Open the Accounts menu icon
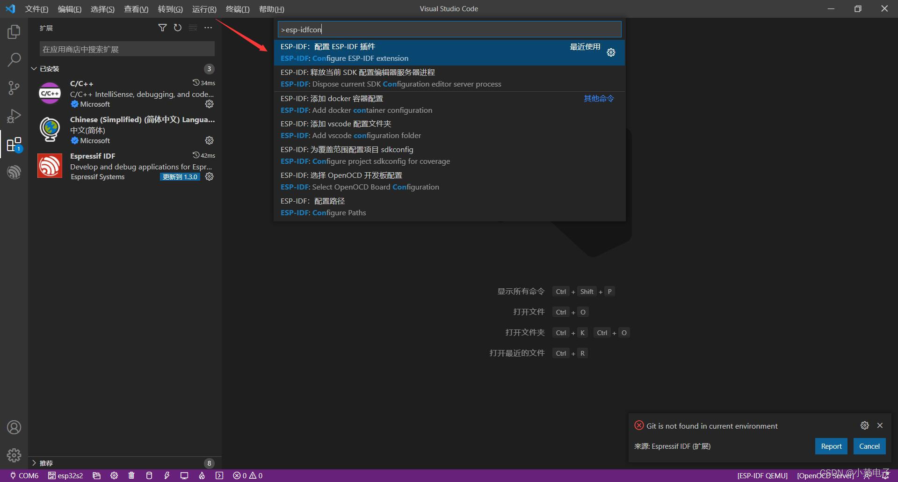The width and height of the screenshot is (898, 482). point(14,427)
